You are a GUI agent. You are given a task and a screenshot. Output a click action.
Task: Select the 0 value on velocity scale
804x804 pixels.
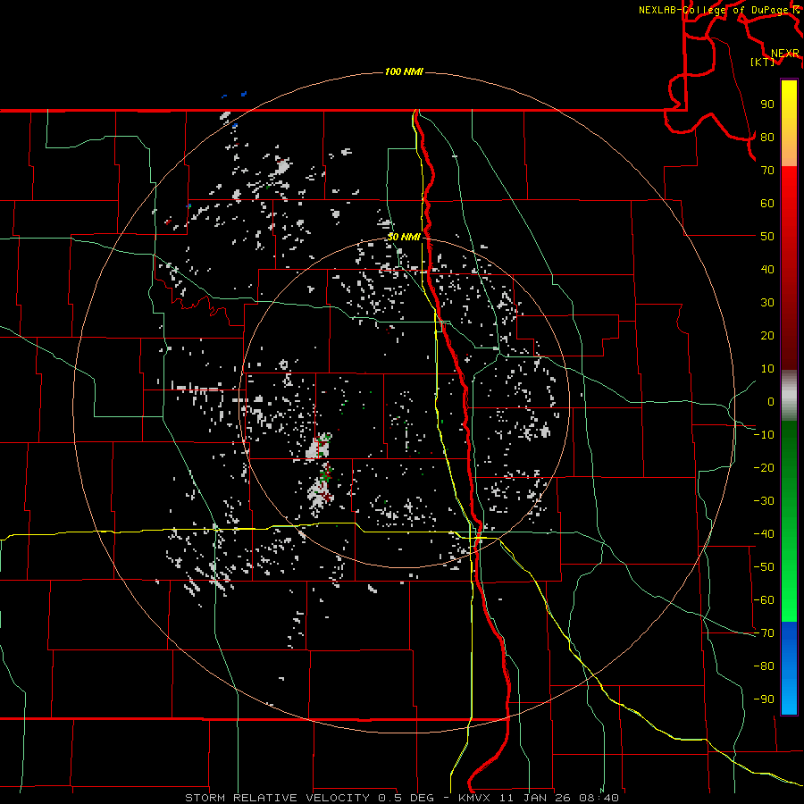pos(771,401)
